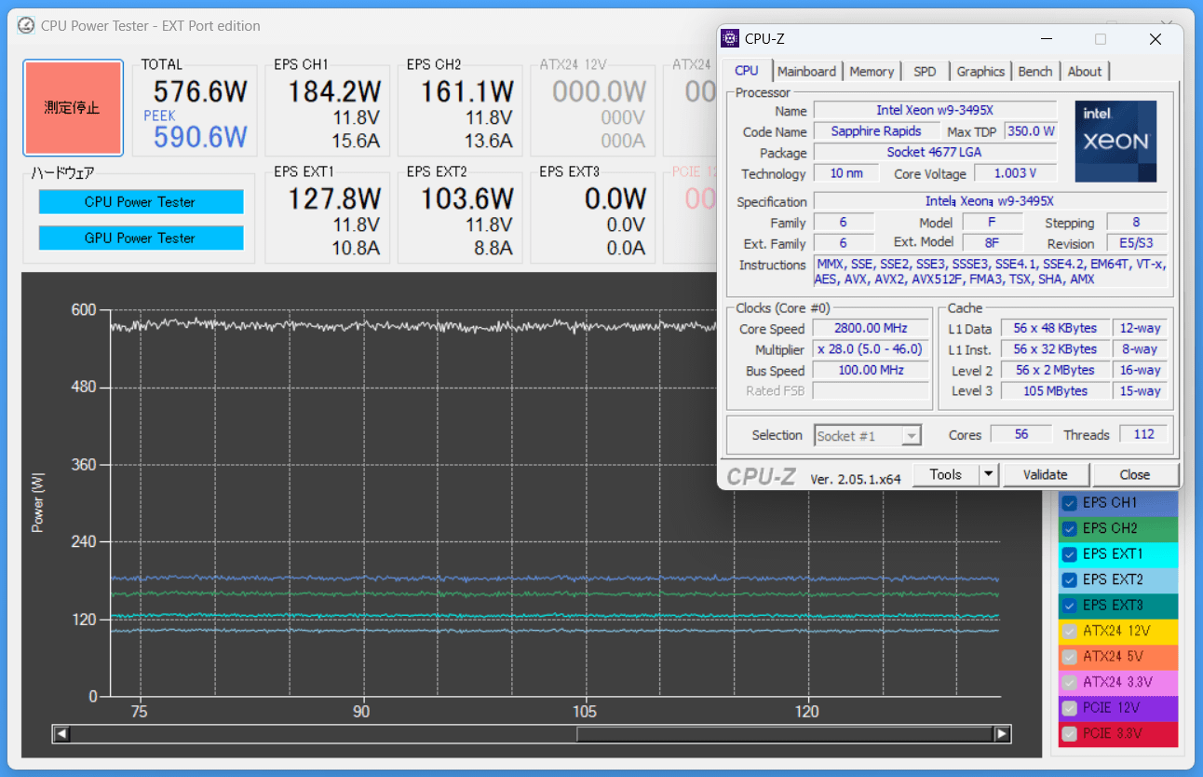
Task: Click the EPS CH2 161.1W reading
Action: click(466, 91)
